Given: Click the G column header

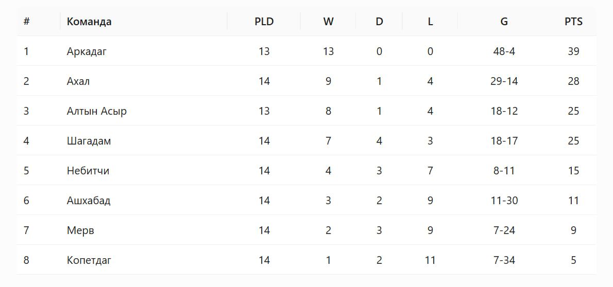Looking at the screenshot, I should 504,22.
